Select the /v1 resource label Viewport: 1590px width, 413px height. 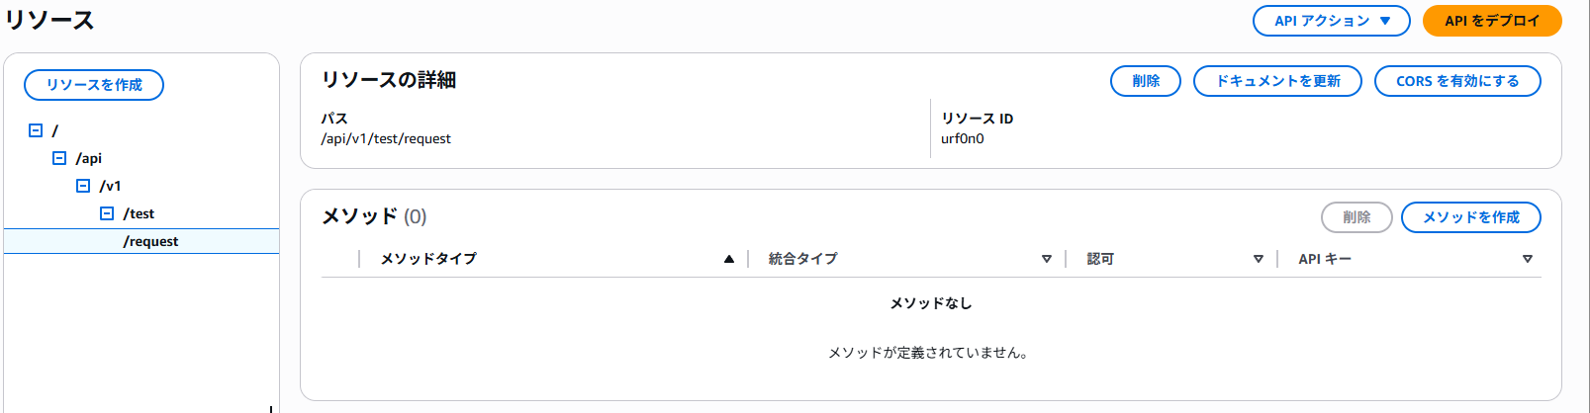[x=111, y=186]
